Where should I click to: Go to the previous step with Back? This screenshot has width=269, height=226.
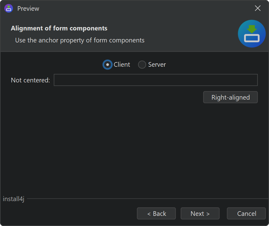point(156,213)
